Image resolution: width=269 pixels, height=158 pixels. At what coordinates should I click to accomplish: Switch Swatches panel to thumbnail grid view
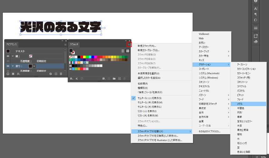point(128,51)
